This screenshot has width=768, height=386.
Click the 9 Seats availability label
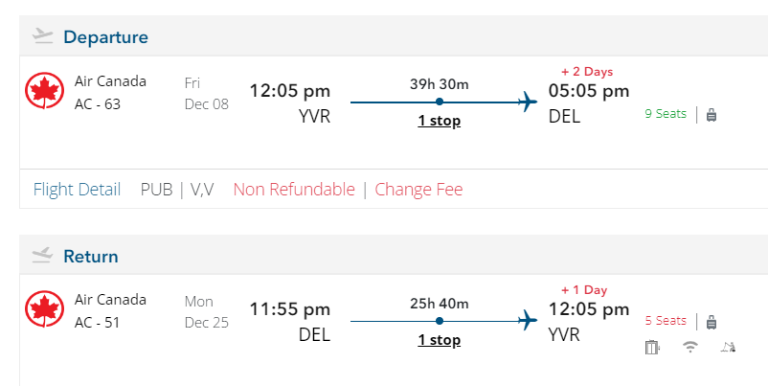point(666,114)
